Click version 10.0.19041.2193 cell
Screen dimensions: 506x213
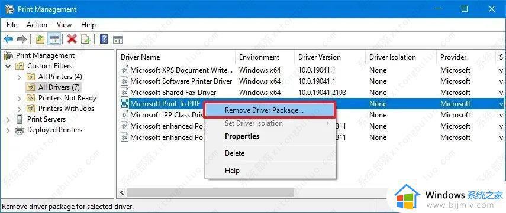[322, 93]
